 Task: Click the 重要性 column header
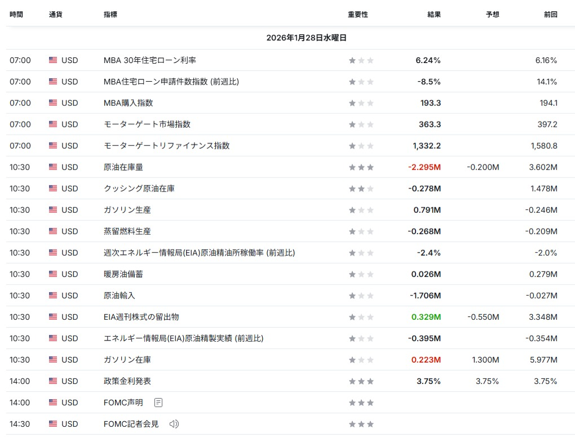(357, 15)
